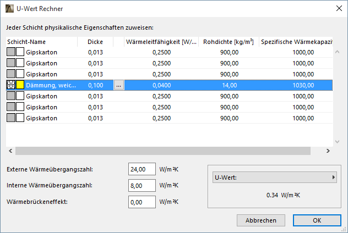
Task: Click the 1030,00 heat capacity value
Action: pyautogui.click(x=303, y=85)
